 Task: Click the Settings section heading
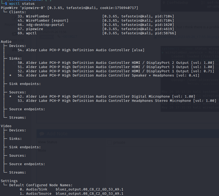point(9,181)
